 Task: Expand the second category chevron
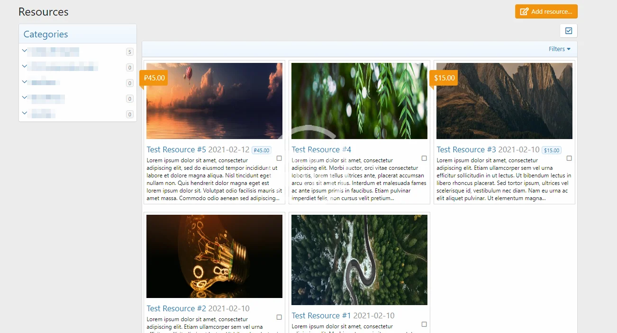point(25,66)
